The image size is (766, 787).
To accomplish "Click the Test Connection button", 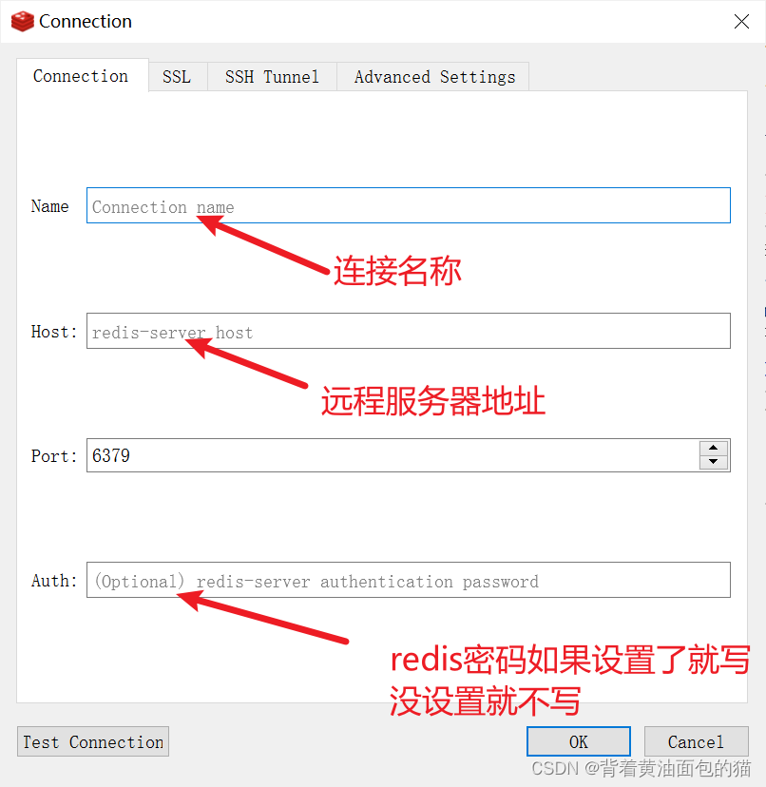I will tap(93, 741).
